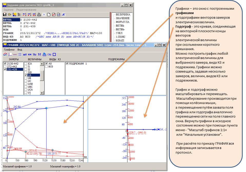Click the km units toolbar icon

(29, 54)
